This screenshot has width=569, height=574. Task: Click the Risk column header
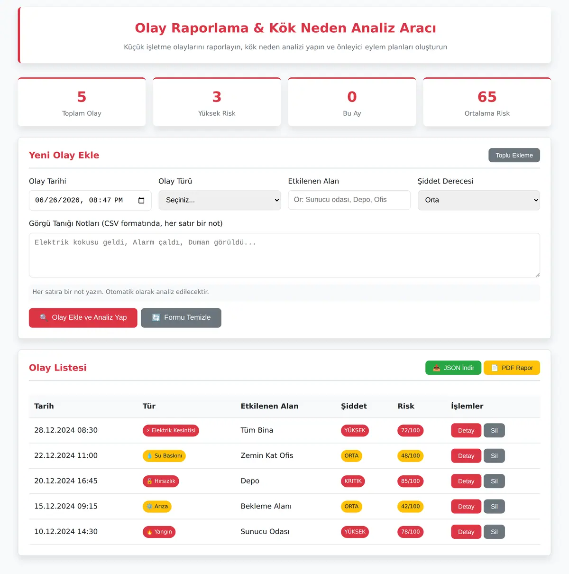406,406
